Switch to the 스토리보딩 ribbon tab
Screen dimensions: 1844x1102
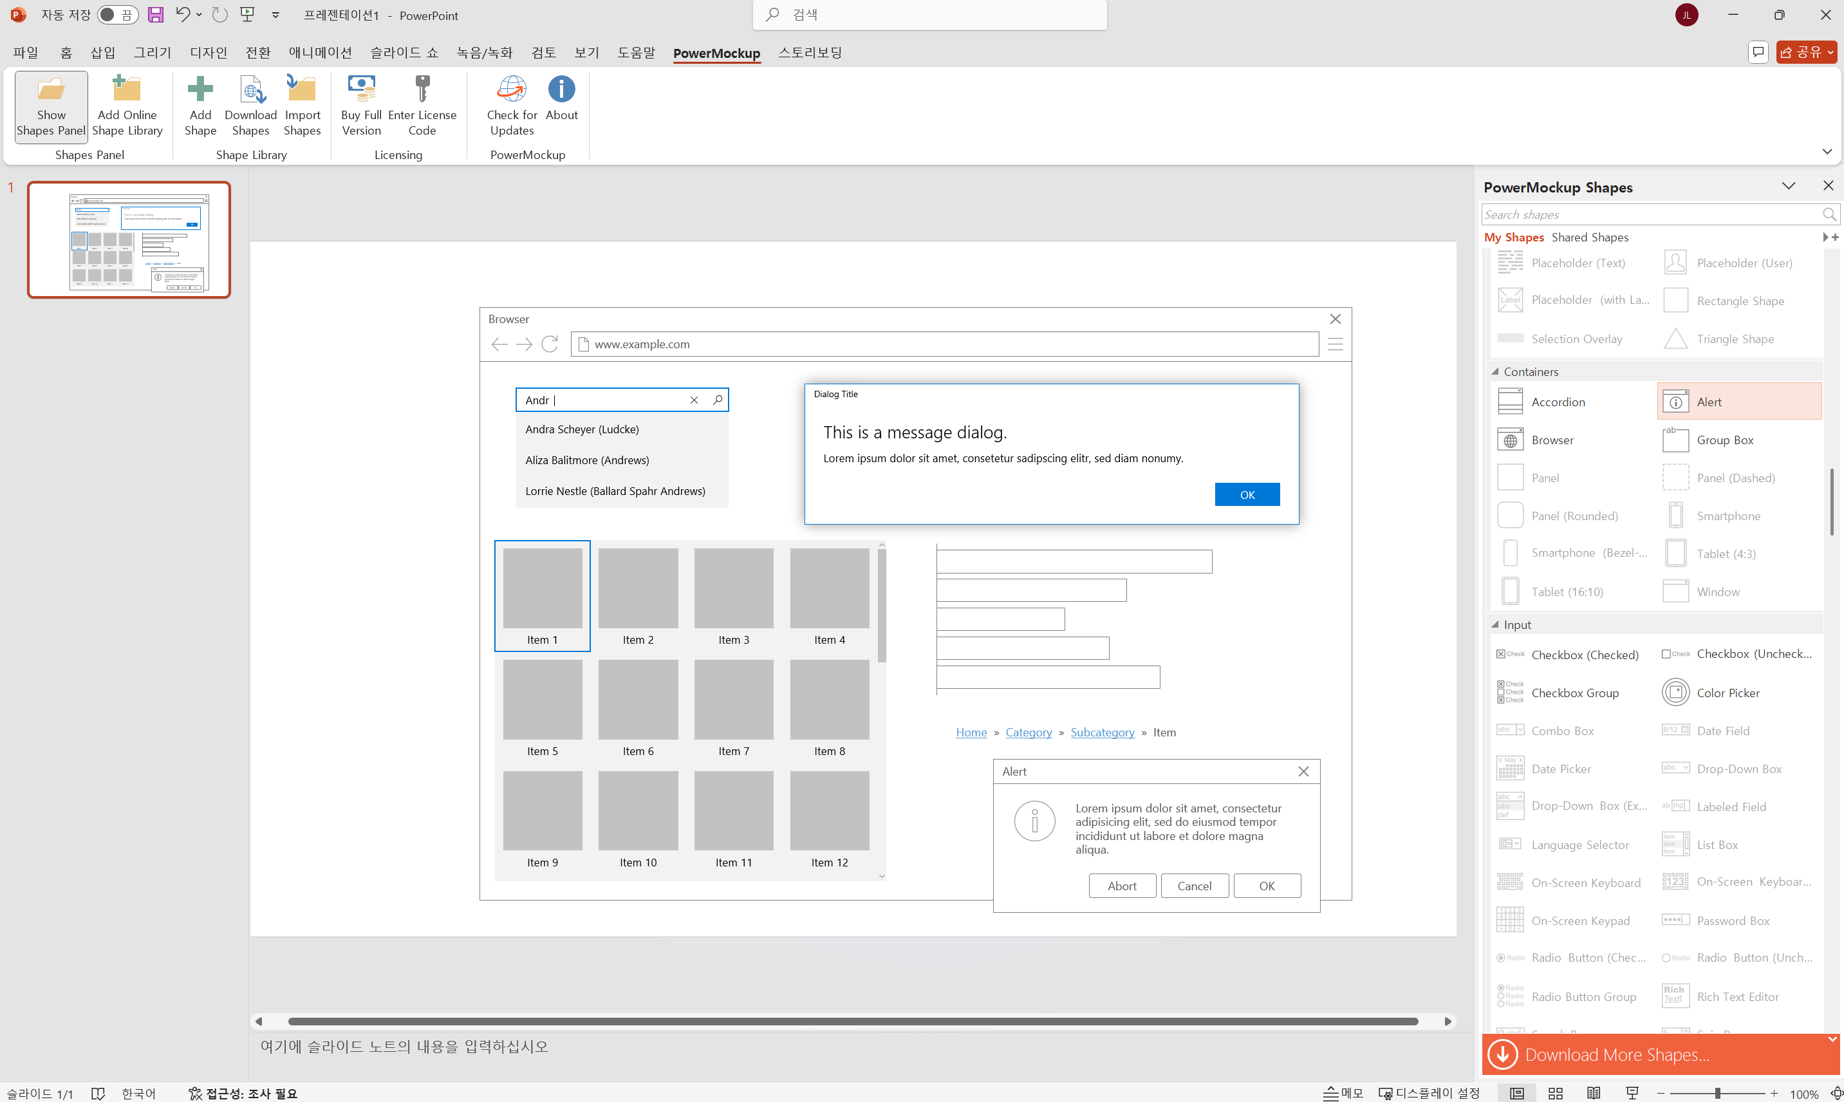(810, 53)
